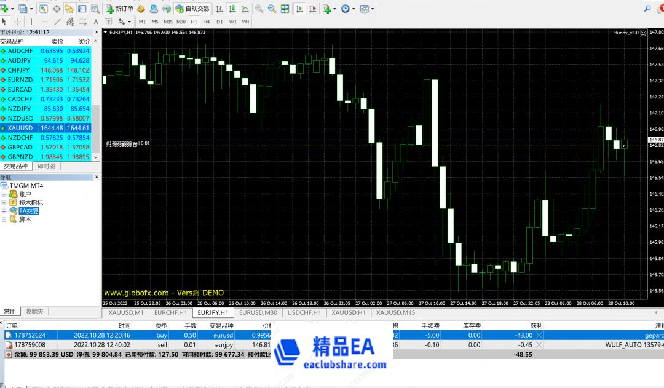664x388 pixels.
Task: Expand the 账户 (Accounts) tree node
Action: [4, 194]
